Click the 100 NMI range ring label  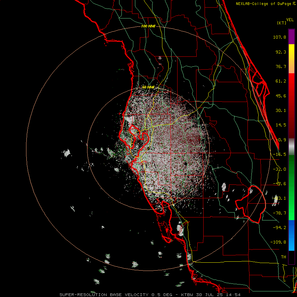pyautogui.click(x=148, y=26)
